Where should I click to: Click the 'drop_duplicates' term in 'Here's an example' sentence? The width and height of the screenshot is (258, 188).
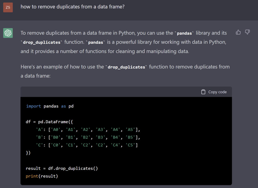(x=126, y=67)
